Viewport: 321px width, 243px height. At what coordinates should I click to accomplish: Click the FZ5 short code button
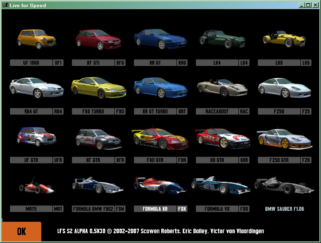[x=306, y=112]
